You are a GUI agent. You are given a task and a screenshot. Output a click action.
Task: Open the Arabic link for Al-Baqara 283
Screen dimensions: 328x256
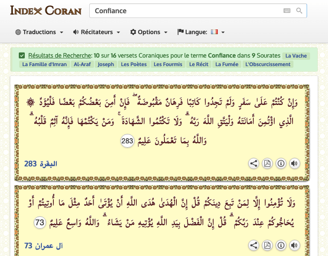point(41,164)
